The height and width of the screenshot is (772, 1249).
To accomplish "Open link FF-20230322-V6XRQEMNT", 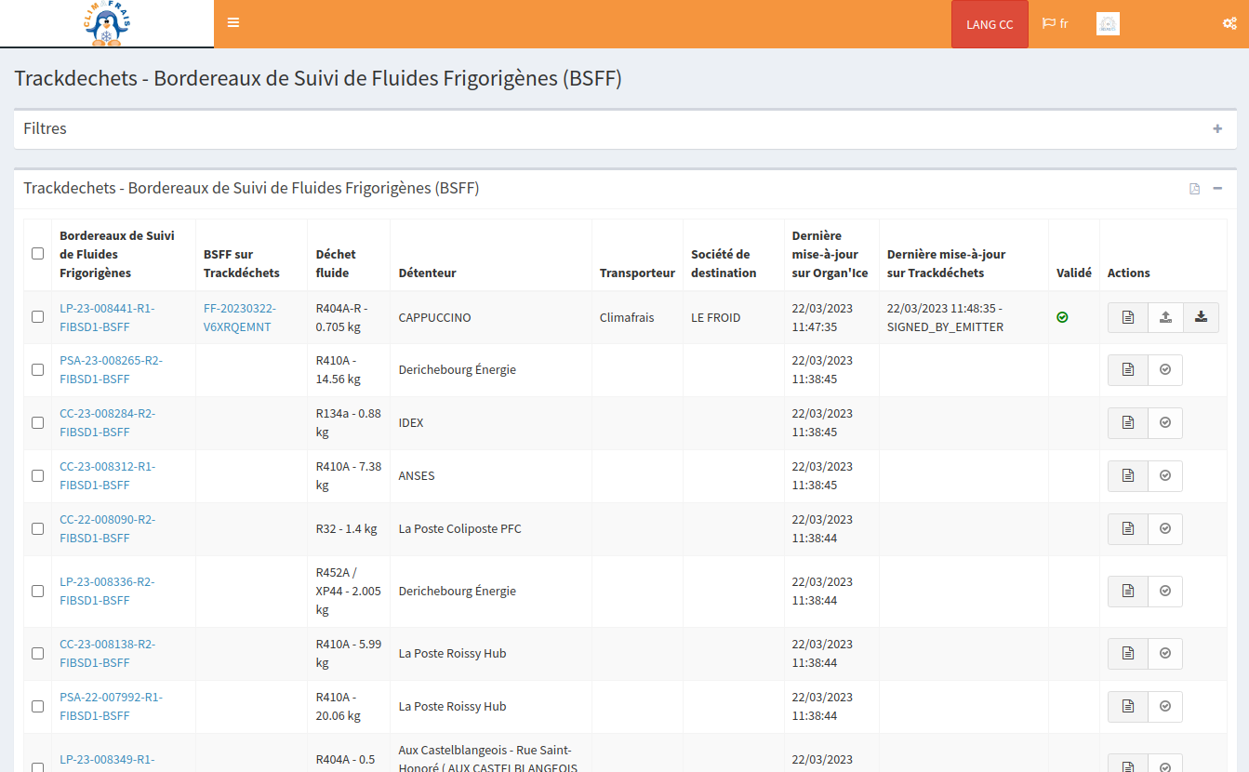I will pos(240,317).
